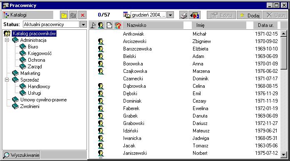Select the Sprzedaż catalog label

[x=30, y=80]
